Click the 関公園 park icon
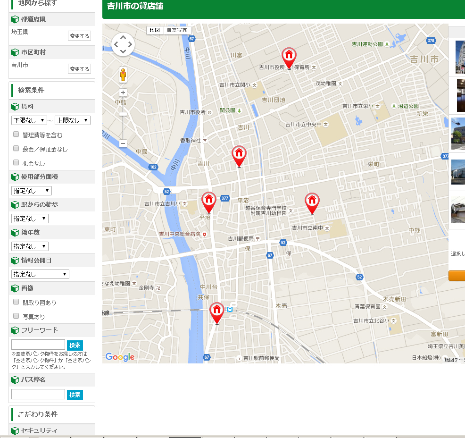The image size is (465, 438). [x=239, y=111]
